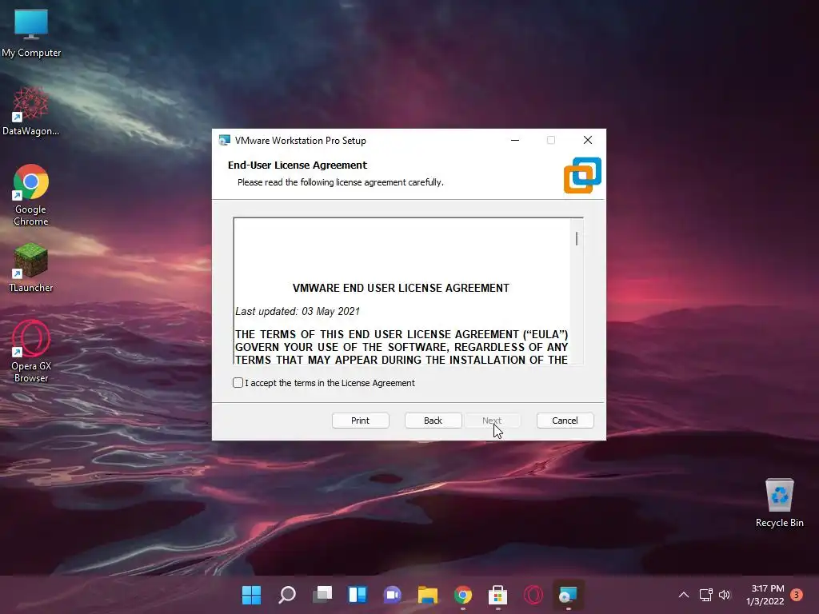
Task: Open Teams Chat from the taskbar
Action: point(393,595)
